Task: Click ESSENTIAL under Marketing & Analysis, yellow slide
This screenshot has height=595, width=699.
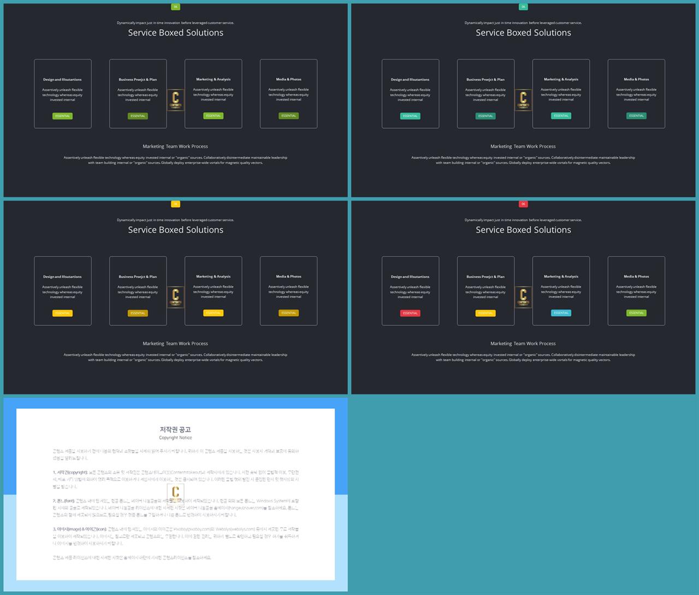Action: 213,313
